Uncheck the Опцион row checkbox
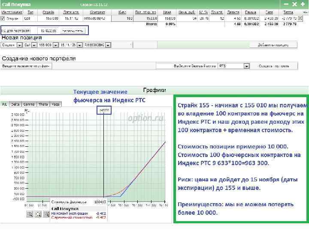This screenshot has height=231, width=309. [3, 18]
